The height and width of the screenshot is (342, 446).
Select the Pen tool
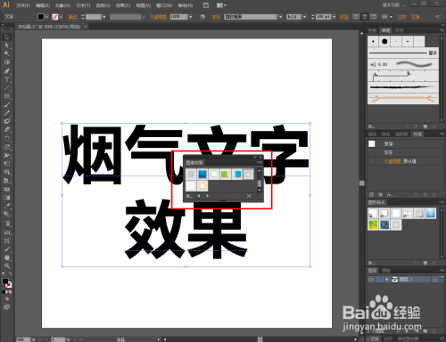click(7, 71)
